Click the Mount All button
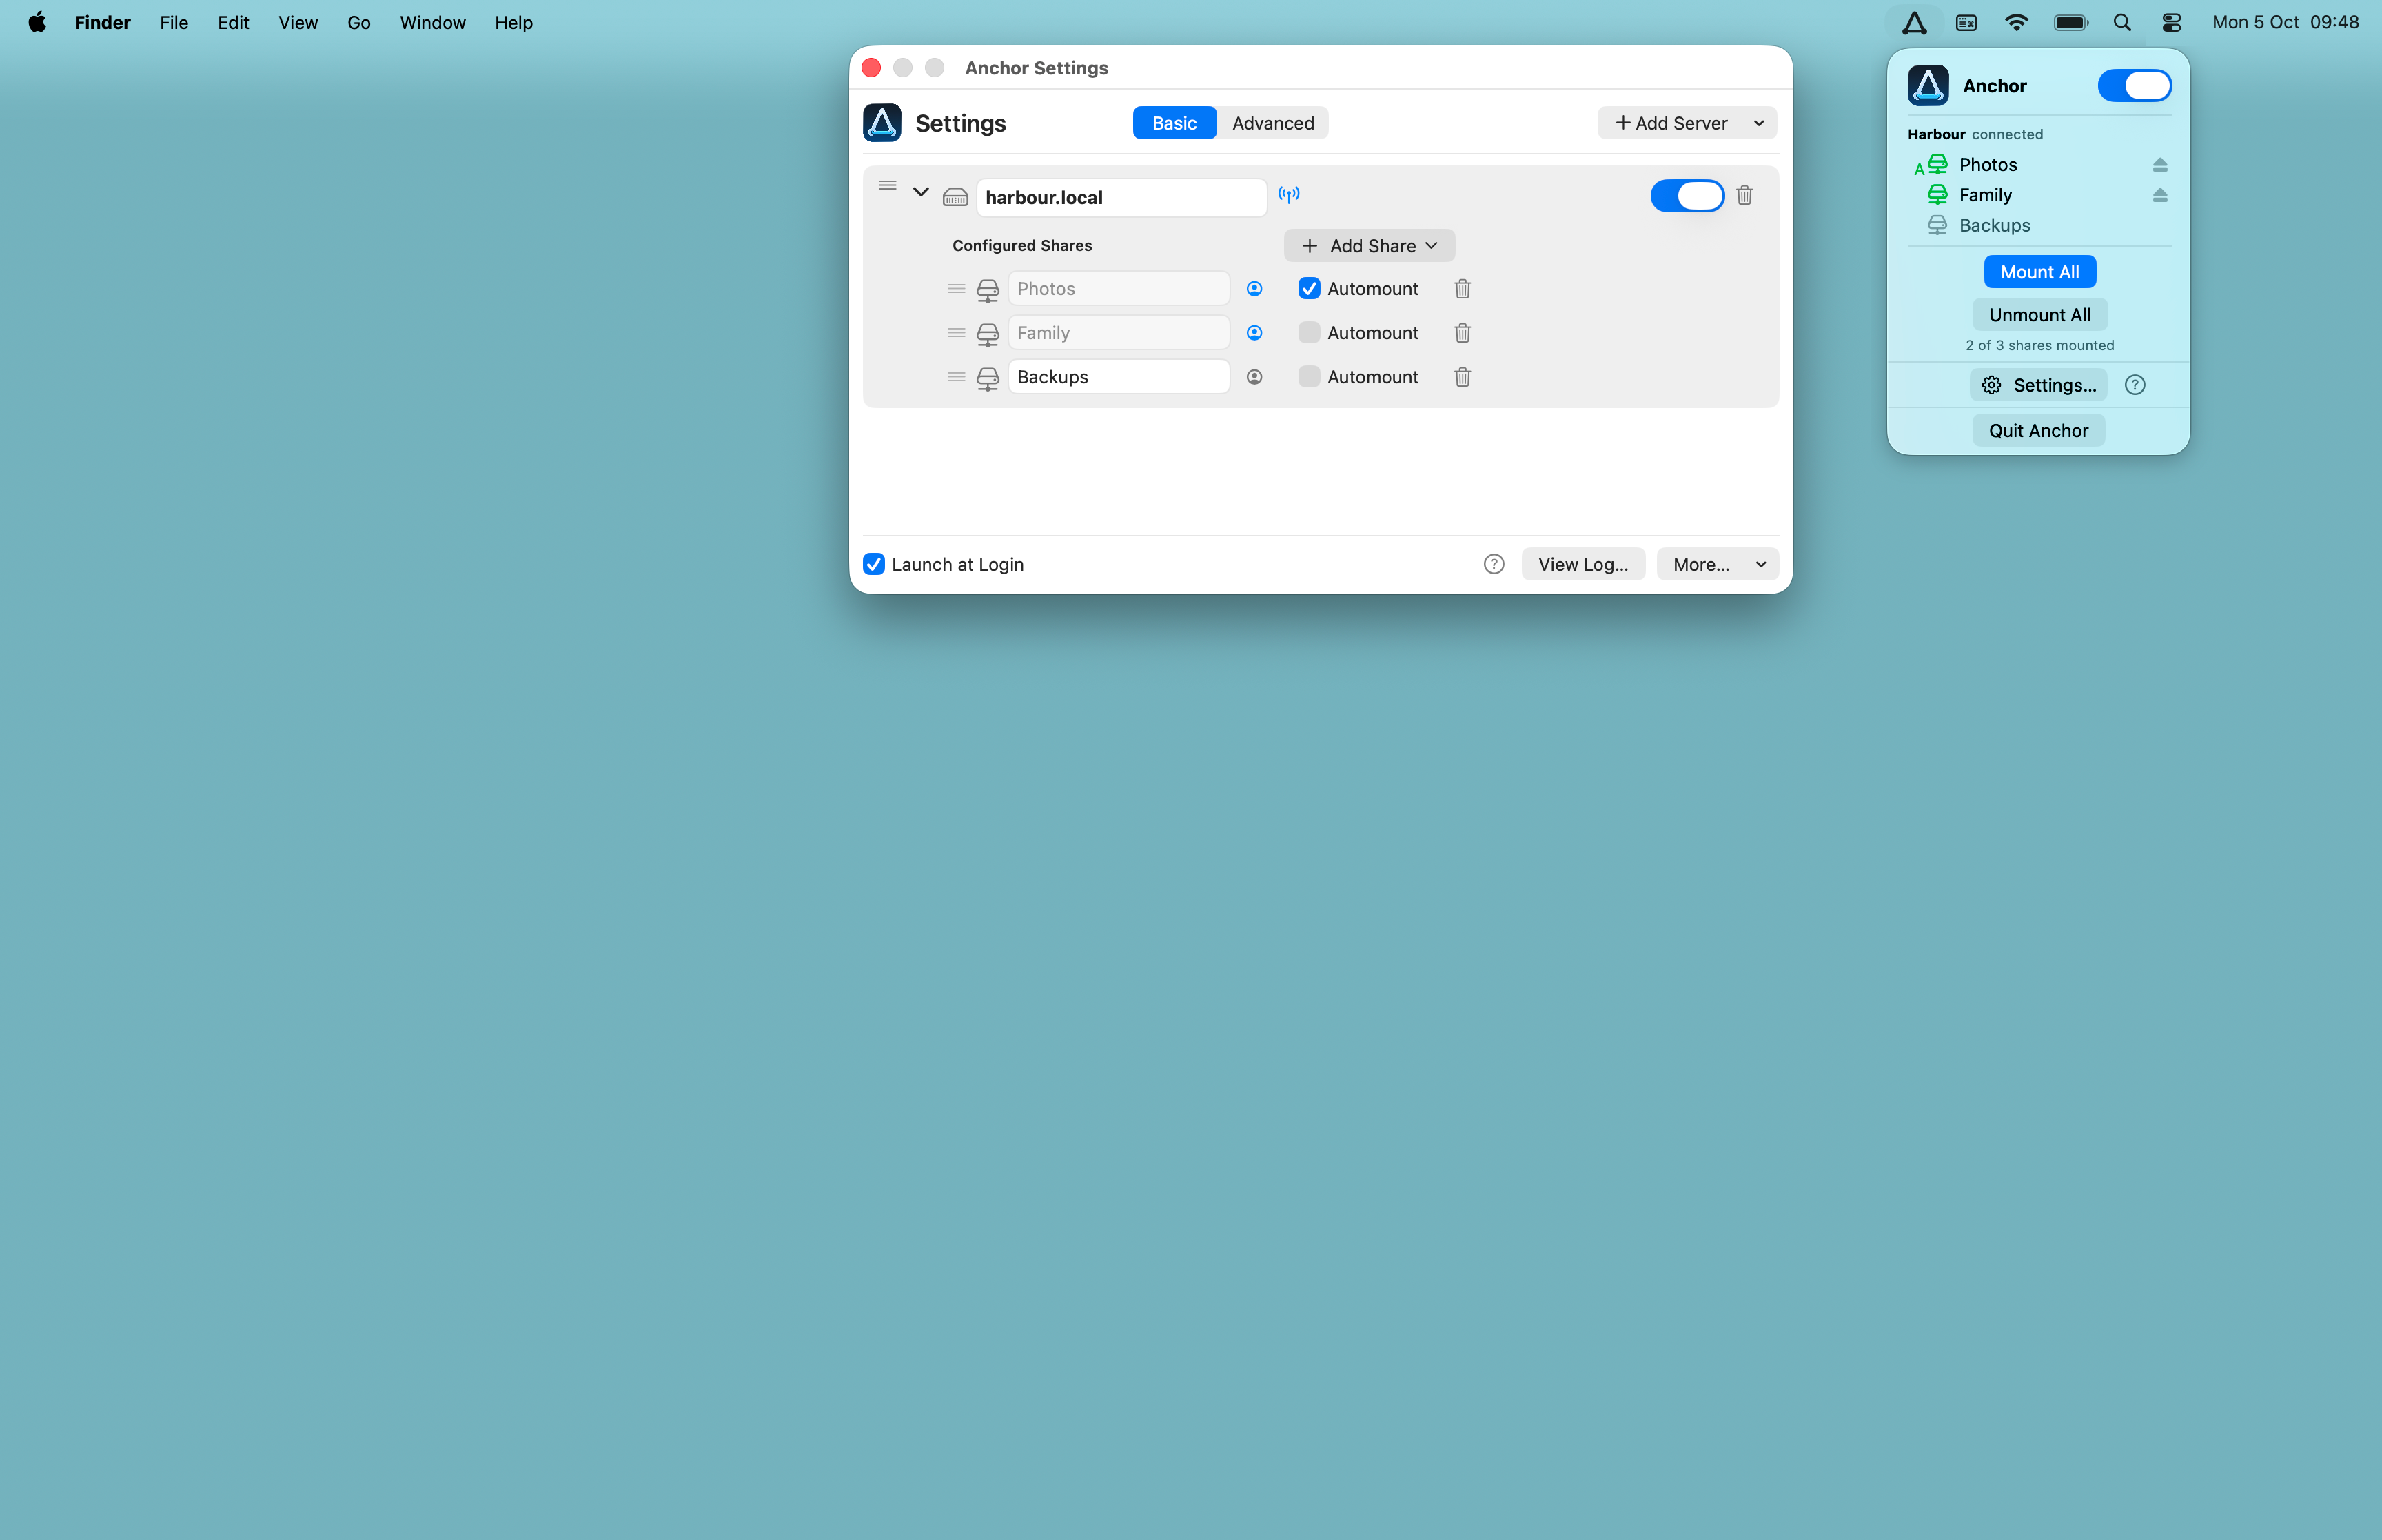 [x=2039, y=272]
